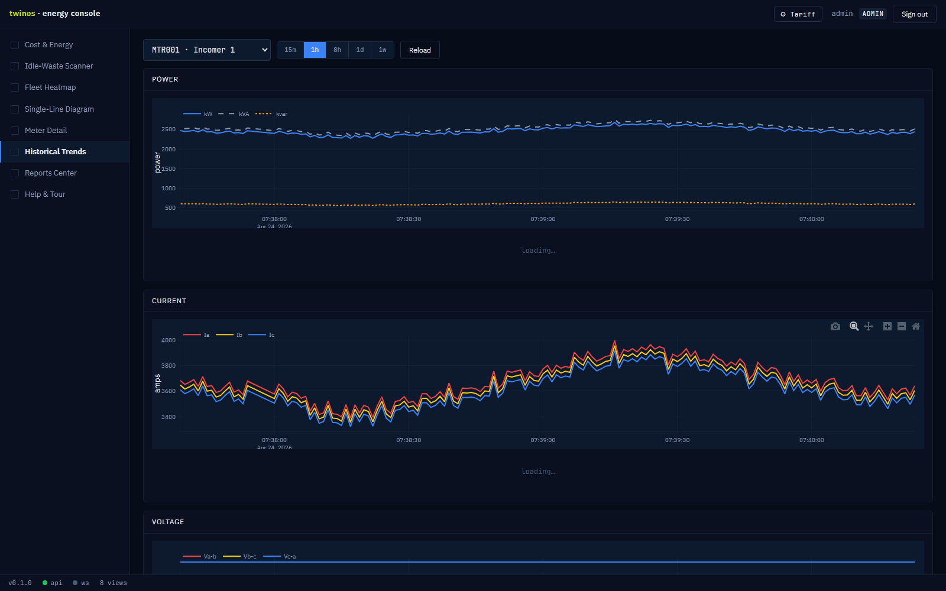Screen dimensions: 946x591
Task: Zoom in on the Current chart
Action: 887,326
